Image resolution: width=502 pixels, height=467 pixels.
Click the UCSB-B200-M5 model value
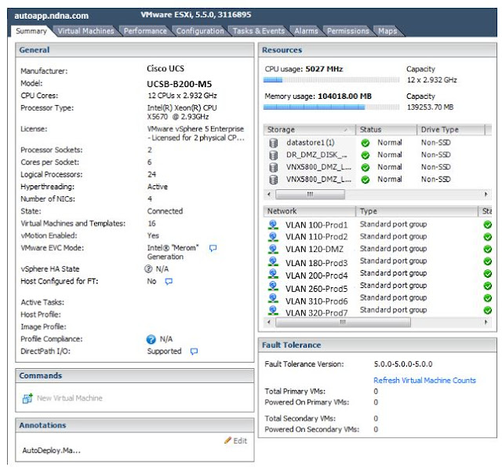pyautogui.click(x=180, y=84)
